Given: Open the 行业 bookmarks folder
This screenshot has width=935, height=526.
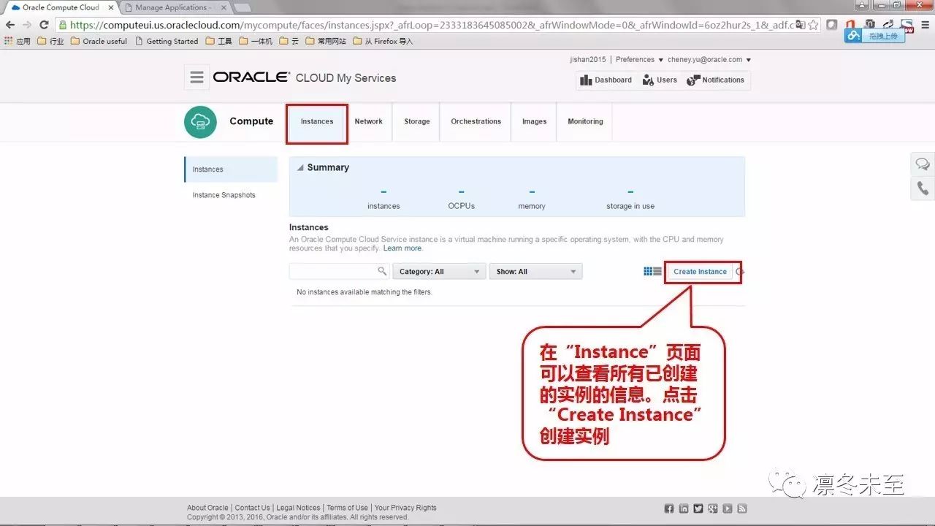Looking at the screenshot, I should coord(50,41).
